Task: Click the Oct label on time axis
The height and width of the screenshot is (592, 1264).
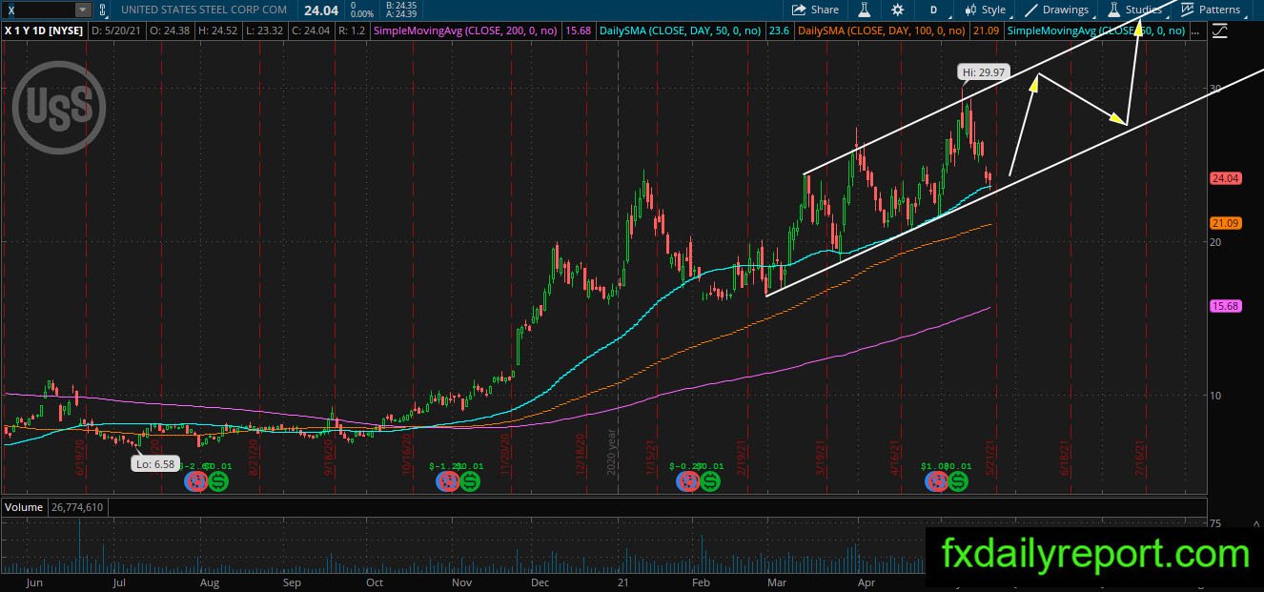Action: click(x=375, y=582)
